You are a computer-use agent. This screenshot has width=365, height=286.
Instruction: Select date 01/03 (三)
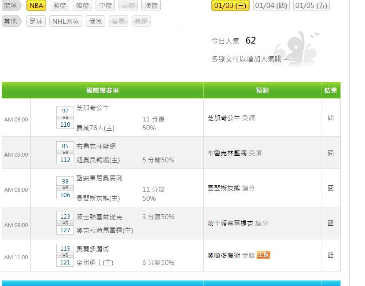point(230,5)
